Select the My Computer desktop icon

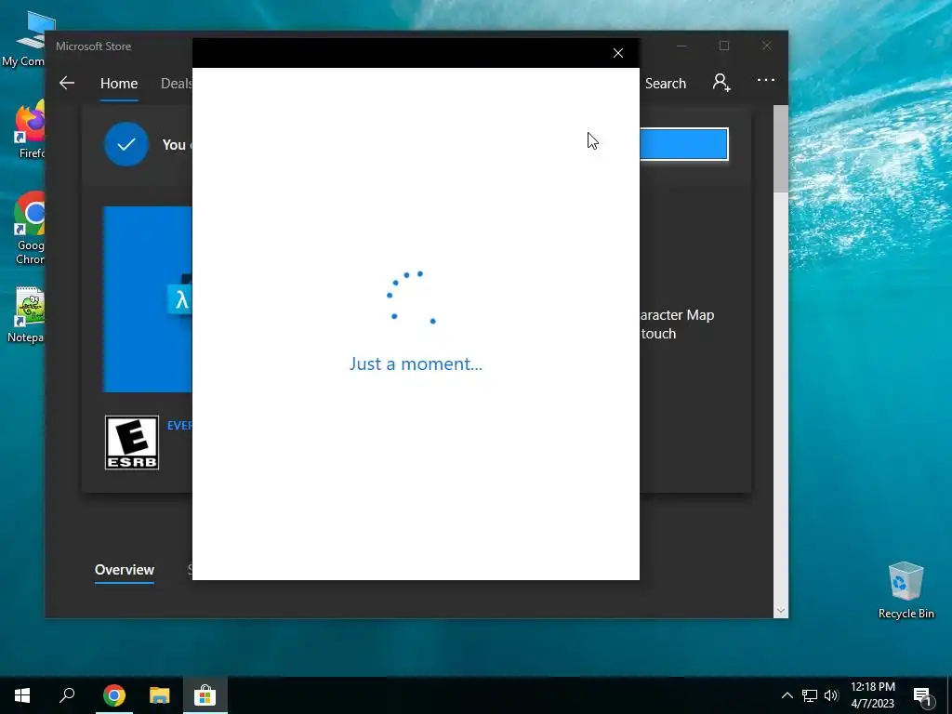pyautogui.click(x=27, y=40)
